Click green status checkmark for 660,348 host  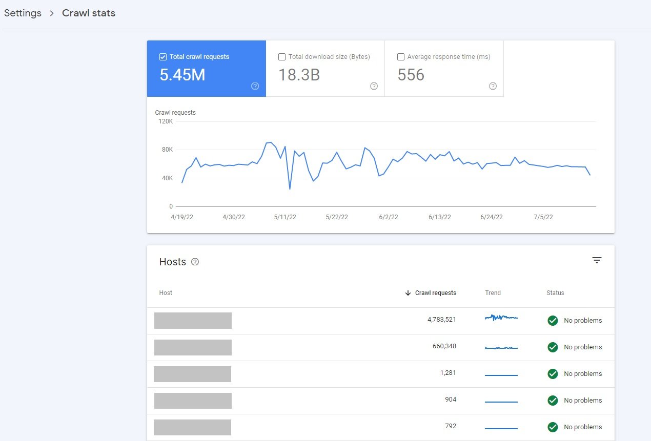pyautogui.click(x=553, y=347)
